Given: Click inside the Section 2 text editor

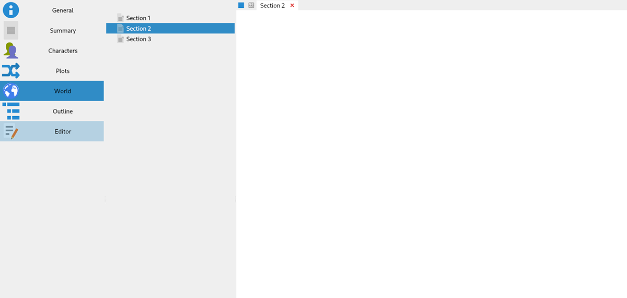Looking at the screenshot, I should pos(431,154).
